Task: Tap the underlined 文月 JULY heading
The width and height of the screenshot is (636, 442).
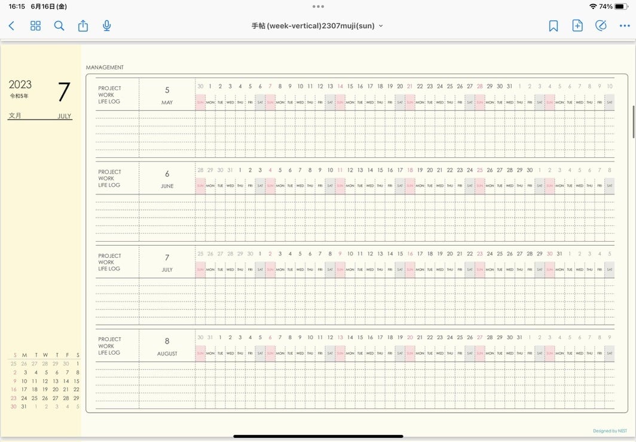Action: click(x=39, y=116)
